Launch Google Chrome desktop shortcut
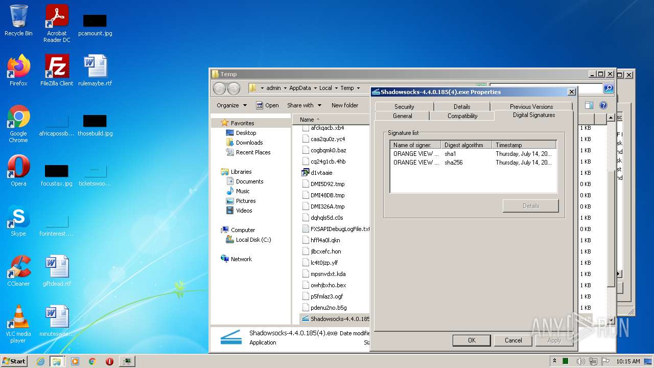This screenshot has width=654, height=368. click(x=18, y=124)
